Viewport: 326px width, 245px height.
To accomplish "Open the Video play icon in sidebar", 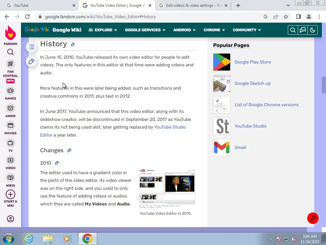I will [x=11, y=160].
